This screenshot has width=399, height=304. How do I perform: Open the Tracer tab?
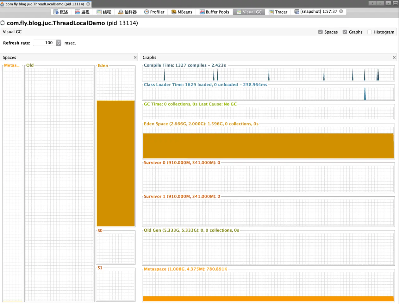(x=278, y=12)
